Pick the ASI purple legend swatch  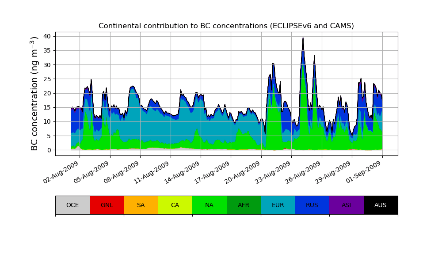click(346, 205)
